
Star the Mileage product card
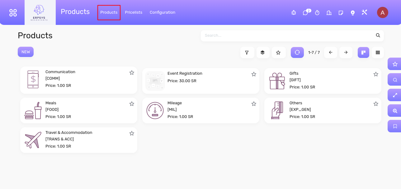[x=254, y=104]
